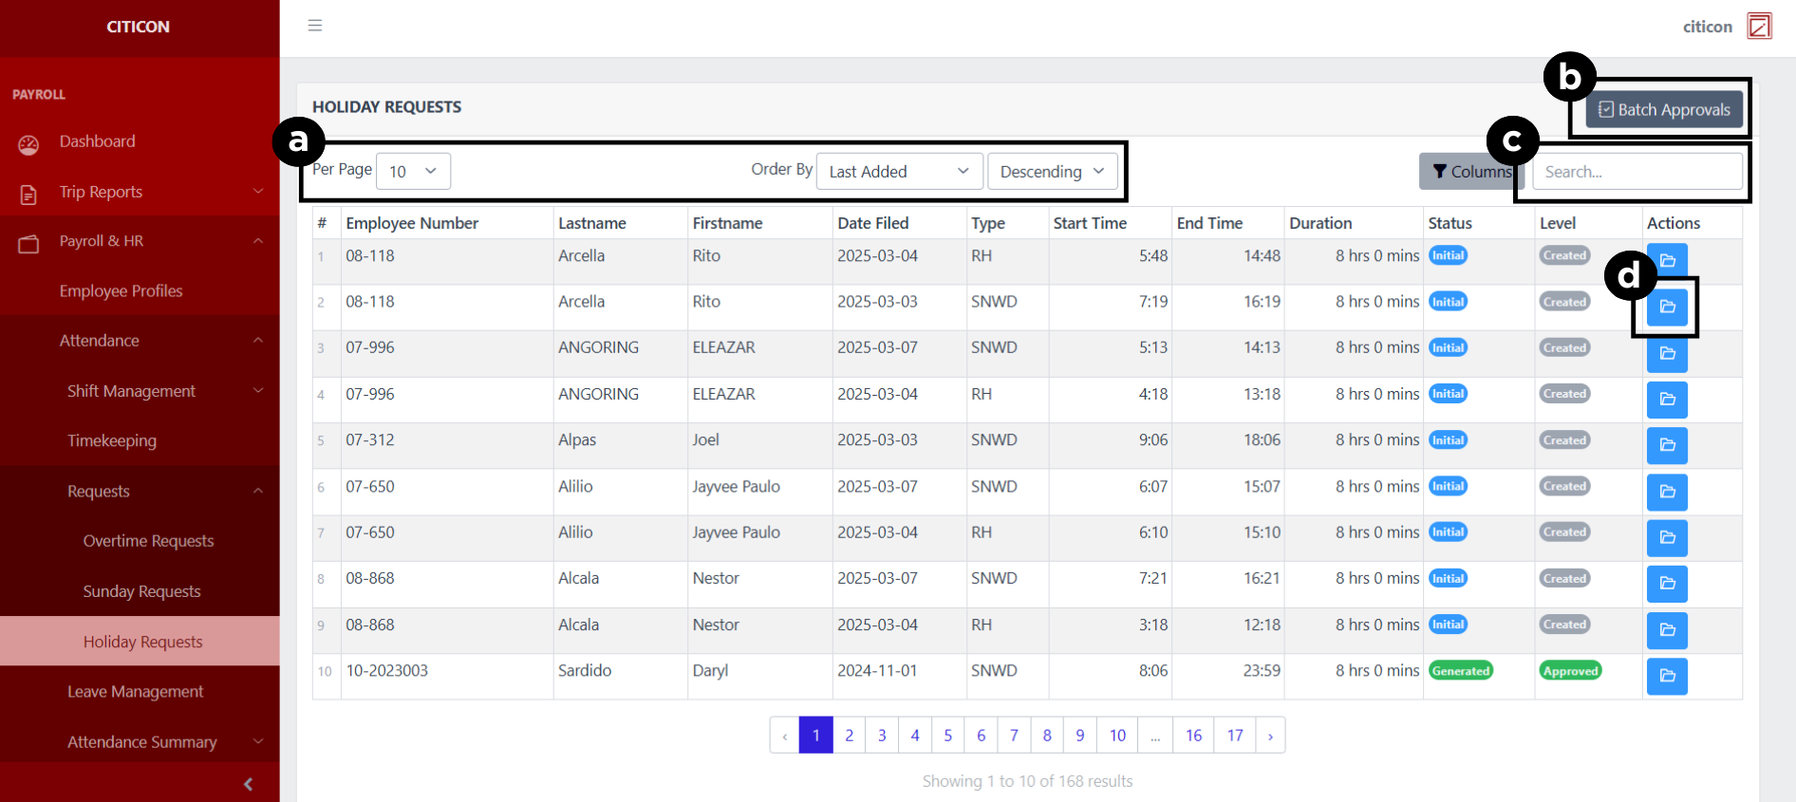Open Leave Management in sidebar
Screen dimensions: 1796x802
click(x=135, y=692)
